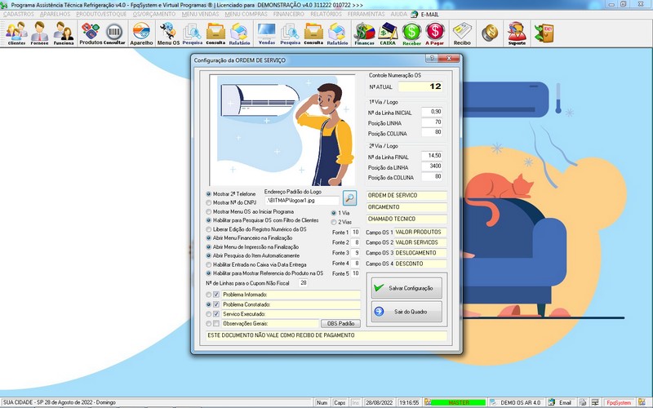Choose the 2 Vias radio option

[x=333, y=222]
